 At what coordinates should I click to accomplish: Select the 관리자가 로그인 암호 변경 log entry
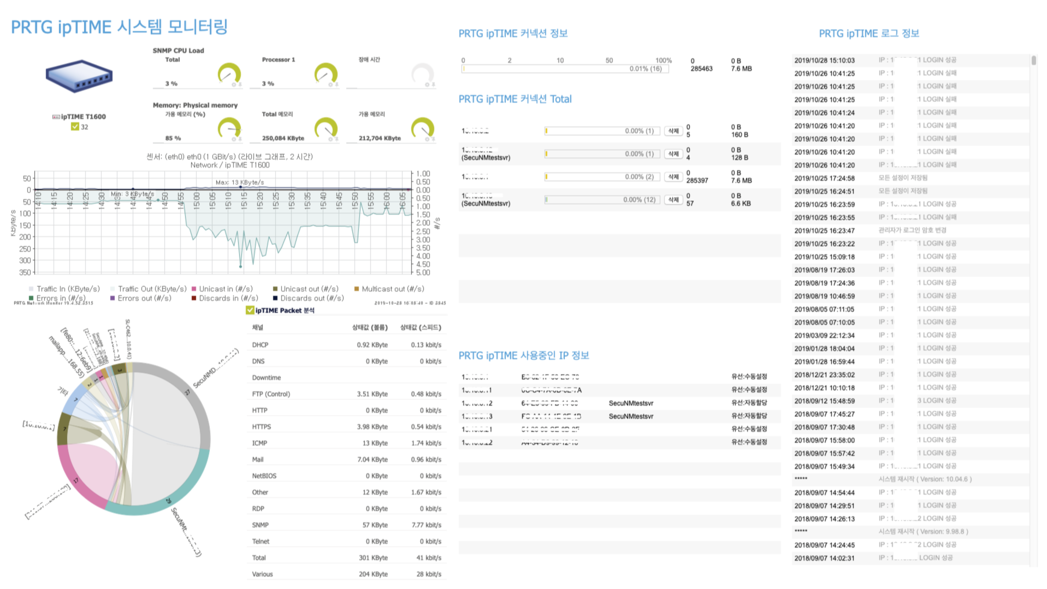tap(910, 230)
